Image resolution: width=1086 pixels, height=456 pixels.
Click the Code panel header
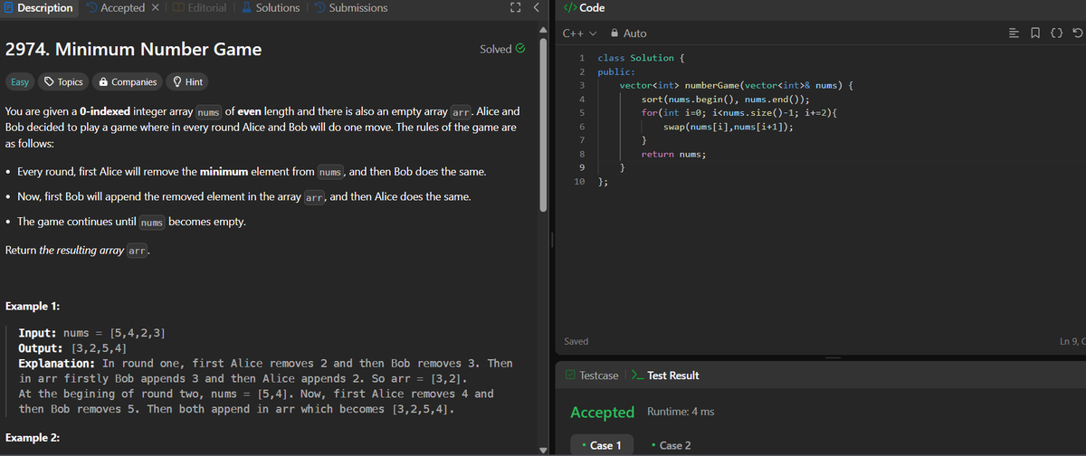point(585,8)
